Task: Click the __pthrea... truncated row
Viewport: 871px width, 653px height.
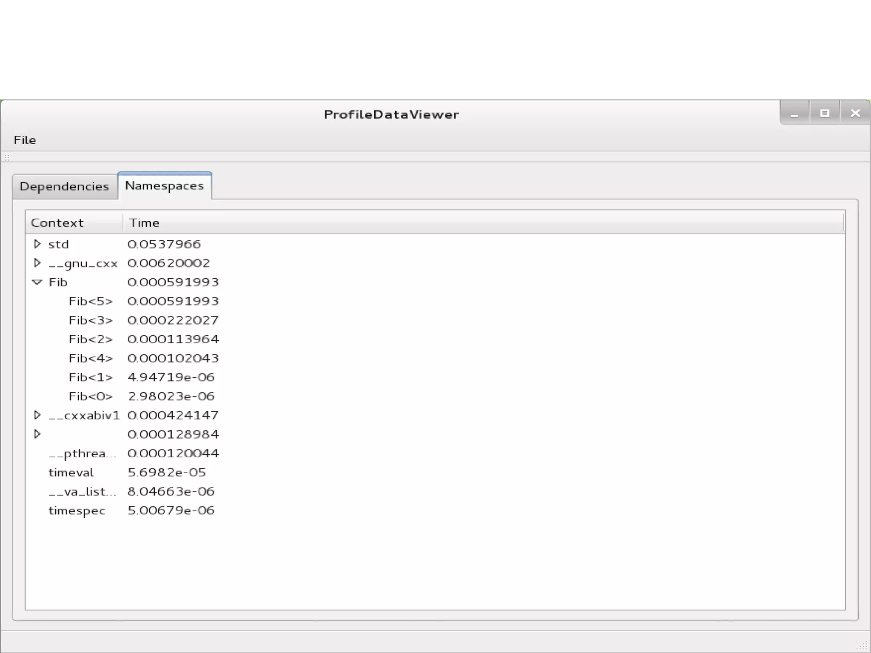Action: [x=82, y=453]
